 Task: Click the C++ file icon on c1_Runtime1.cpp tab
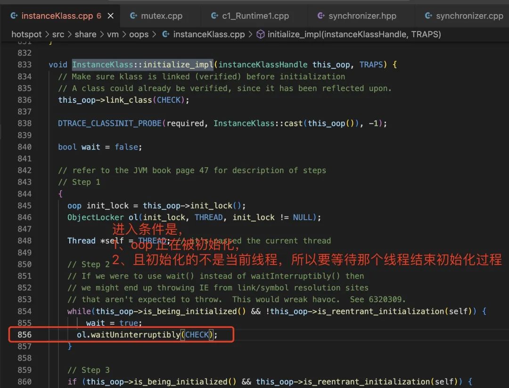(x=214, y=16)
